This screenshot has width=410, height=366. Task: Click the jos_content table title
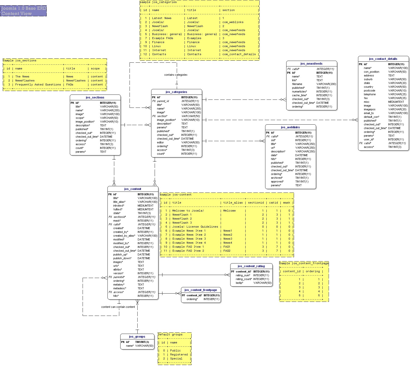point(133,189)
